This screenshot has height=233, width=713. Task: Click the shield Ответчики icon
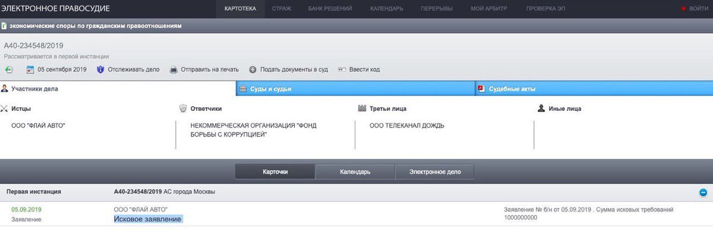183,108
